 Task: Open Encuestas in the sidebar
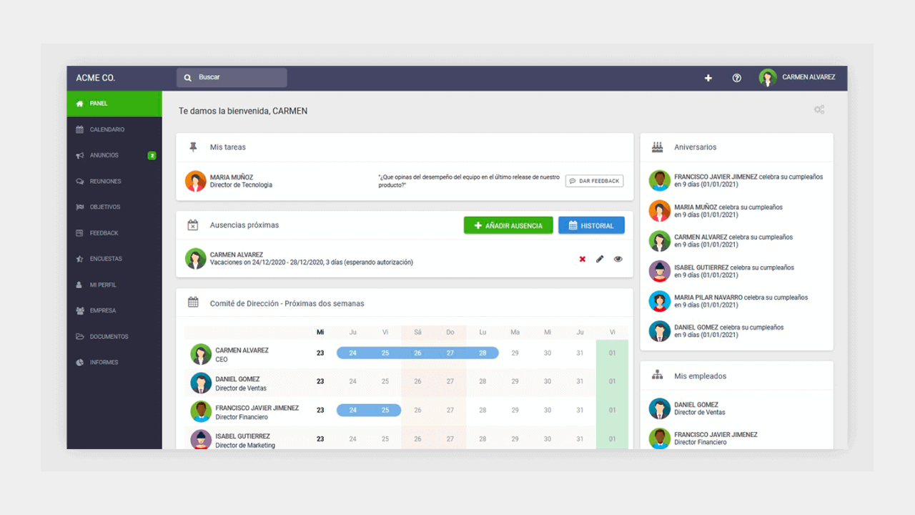pyautogui.click(x=114, y=259)
